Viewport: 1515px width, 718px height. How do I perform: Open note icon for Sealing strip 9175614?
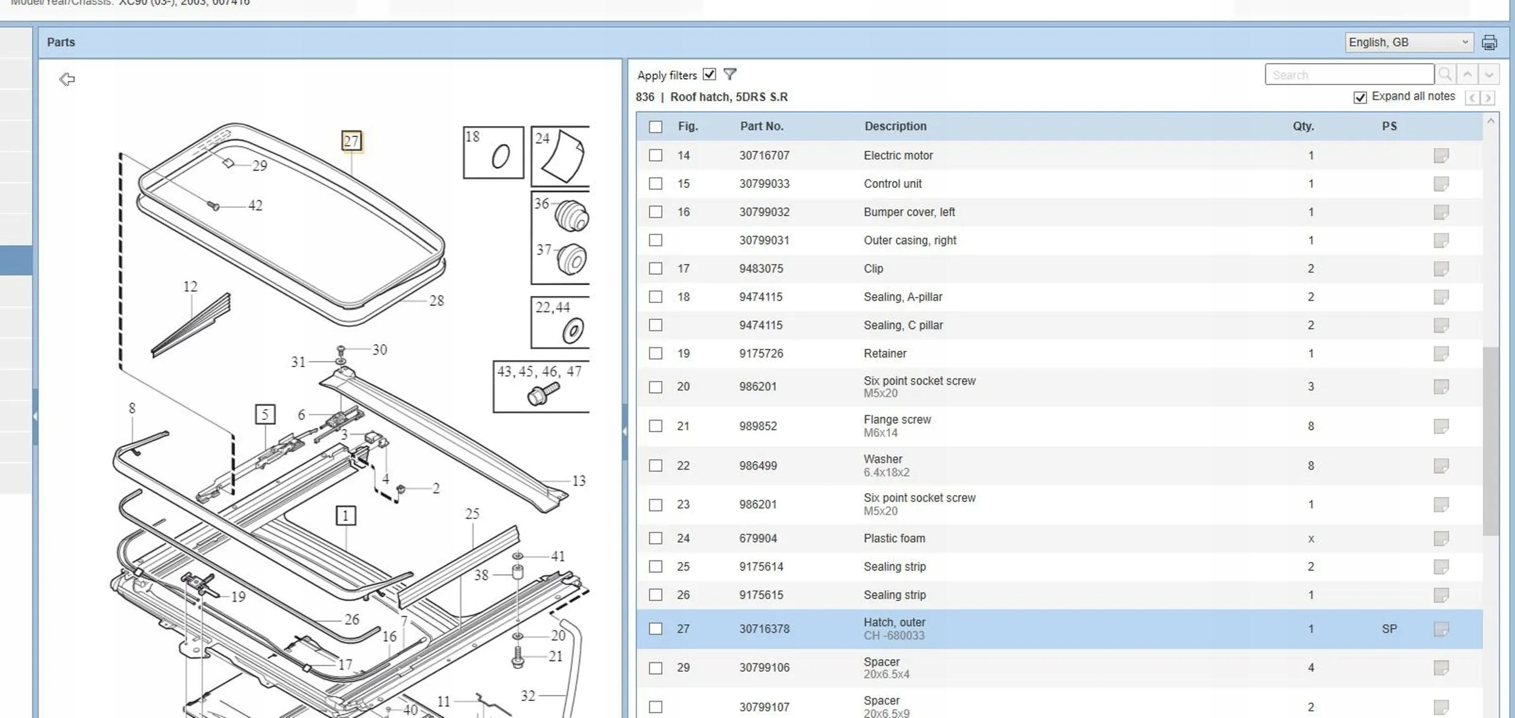[x=1441, y=567]
